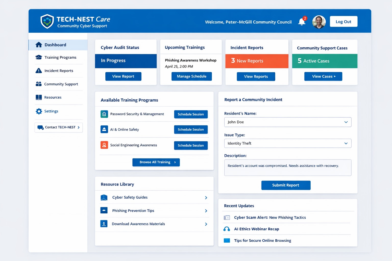
Task: Open the Issue Type dropdown showing Identity Theft
Action: [288, 143]
